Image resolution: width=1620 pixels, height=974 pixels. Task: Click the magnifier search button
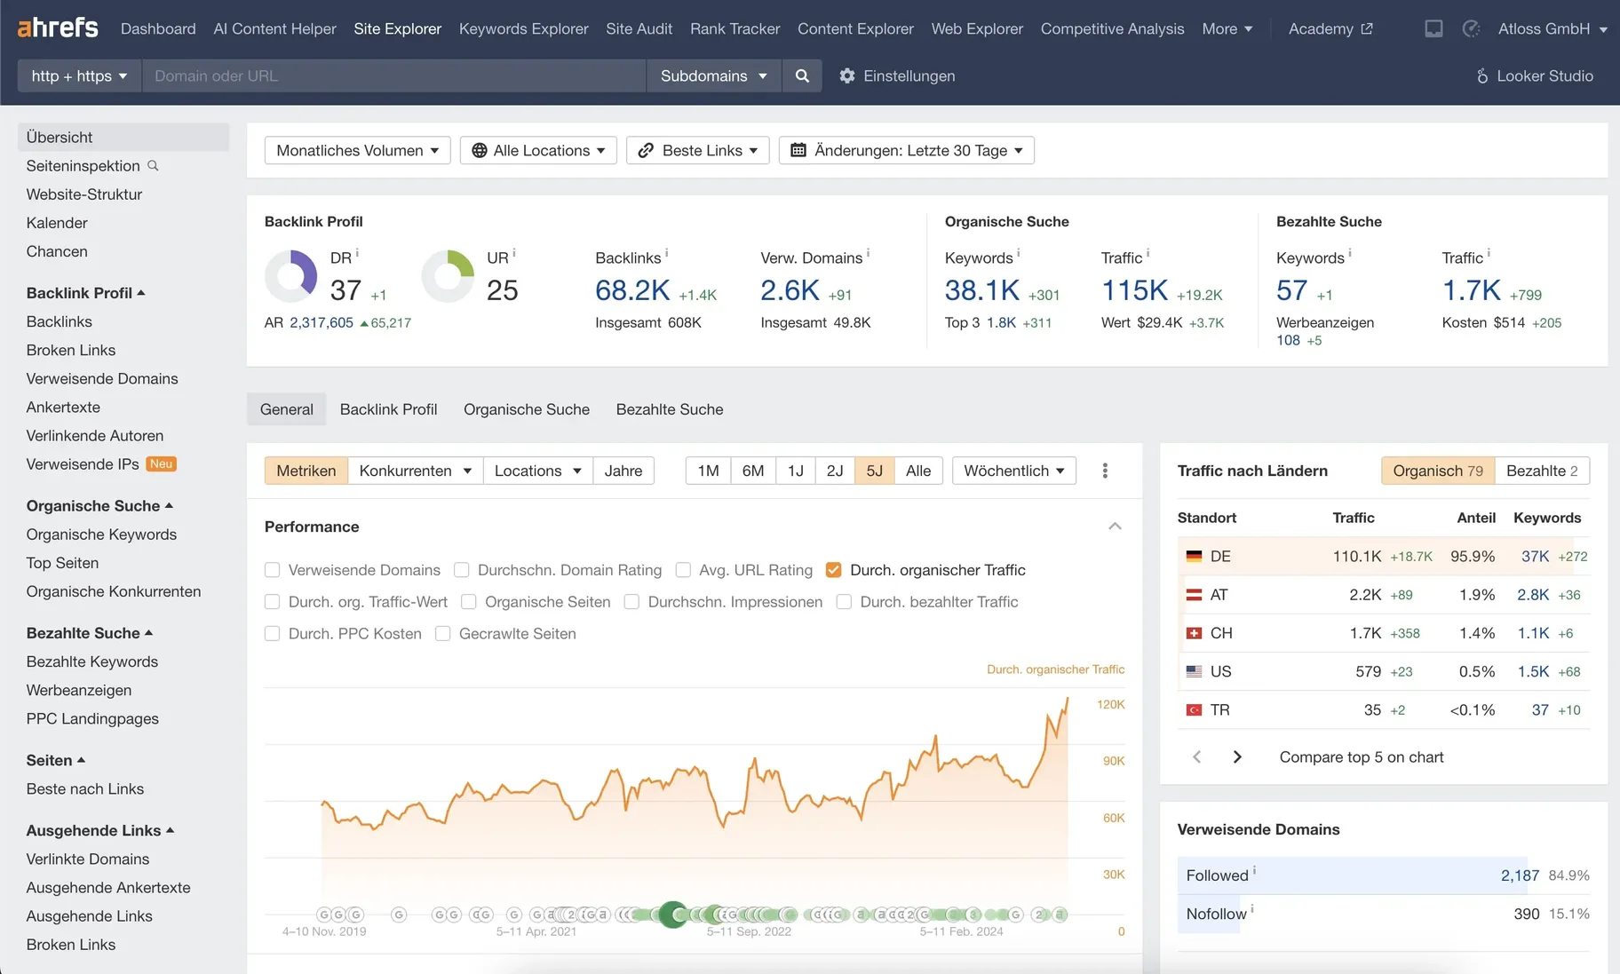click(802, 76)
